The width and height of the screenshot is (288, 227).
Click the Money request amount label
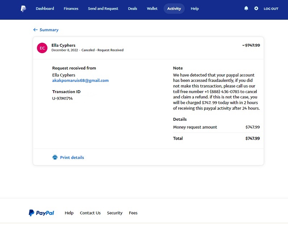pyautogui.click(x=195, y=127)
